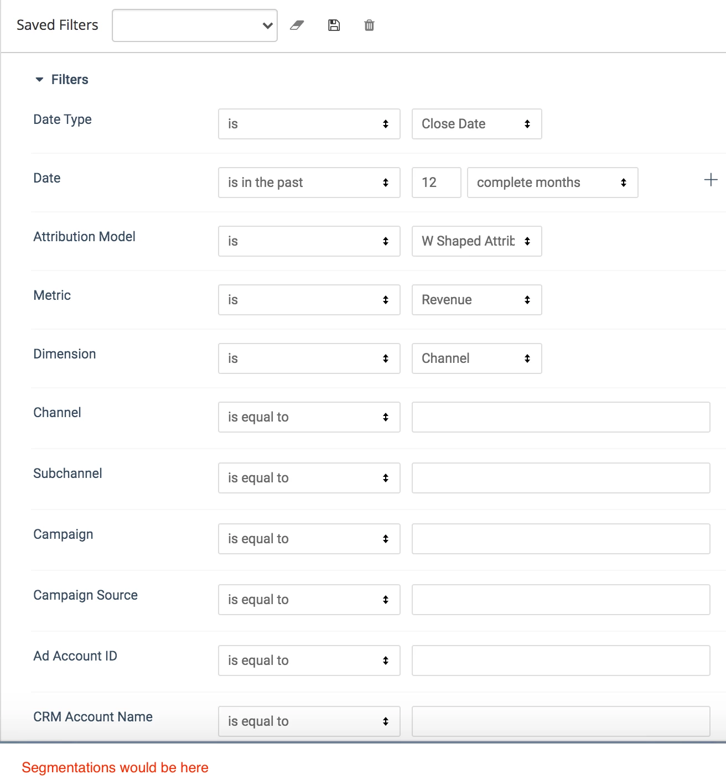The image size is (726, 780).
Task: Click 'Segmentations would be here' text
Action: [x=115, y=768]
